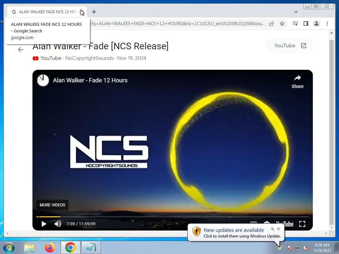Share this page from the address bar
339x254 pixels.
click(271, 23)
